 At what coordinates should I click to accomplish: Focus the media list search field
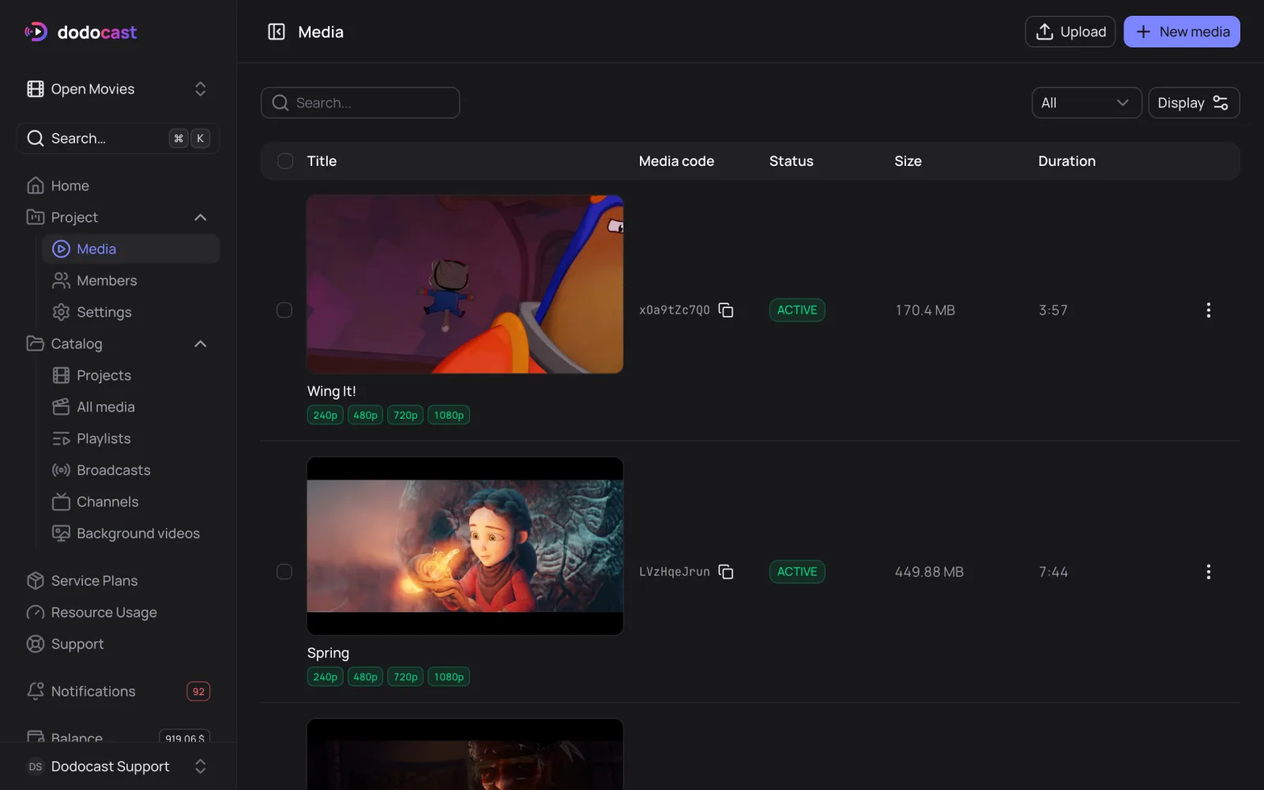[360, 103]
